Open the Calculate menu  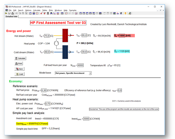(37, 10)
